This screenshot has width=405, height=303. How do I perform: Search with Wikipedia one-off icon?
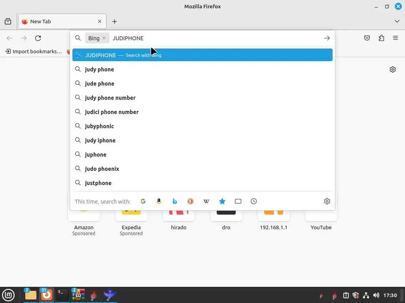coord(206,201)
